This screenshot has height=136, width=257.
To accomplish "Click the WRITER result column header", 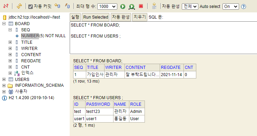I will [x=115, y=67].
